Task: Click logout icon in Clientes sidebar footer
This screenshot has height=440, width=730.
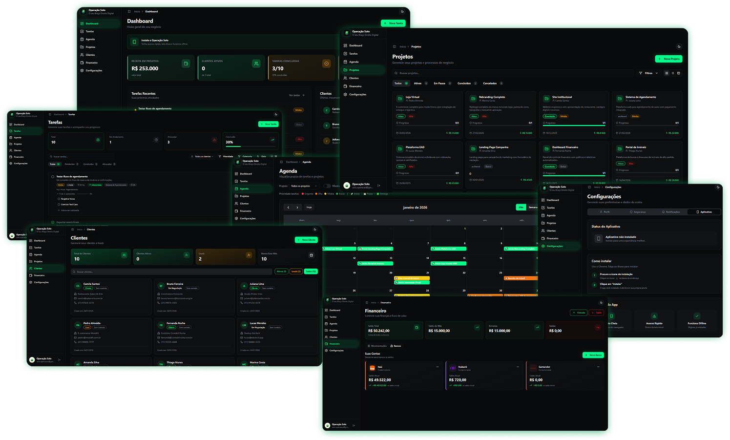Action: [59, 360]
